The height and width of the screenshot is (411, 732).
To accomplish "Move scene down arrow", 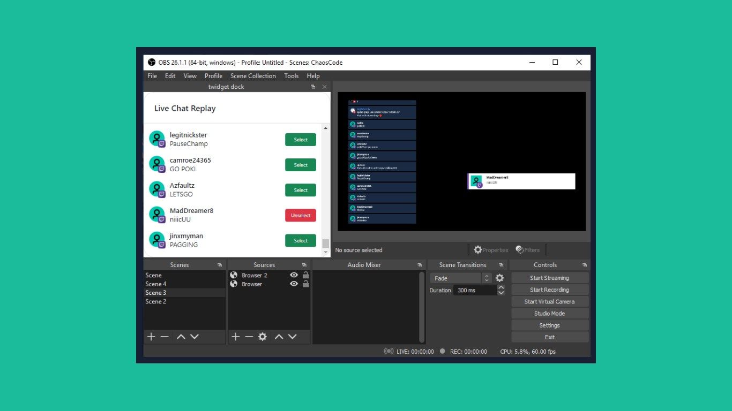I will 195,337.
